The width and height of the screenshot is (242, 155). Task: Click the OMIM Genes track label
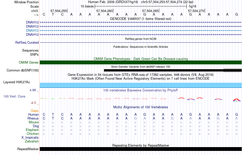pos(29,63)
